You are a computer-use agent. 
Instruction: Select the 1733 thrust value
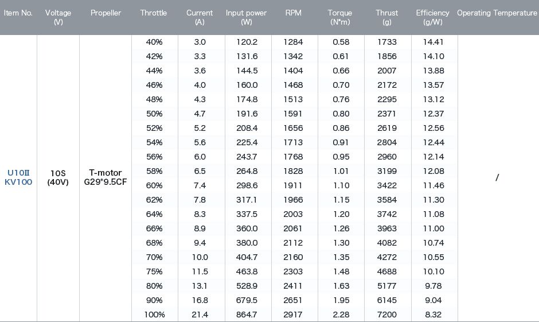click(386, 42)
